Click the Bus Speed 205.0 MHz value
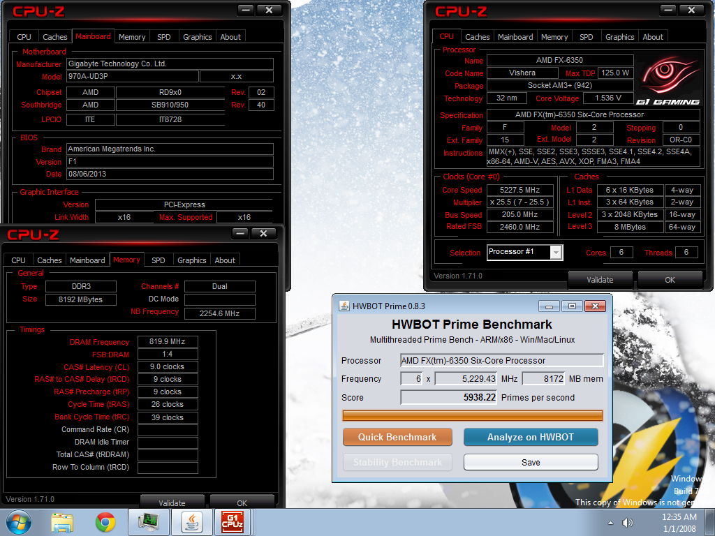Image resolution: width=715 pixels, height=536 pixels. point(519,215)
